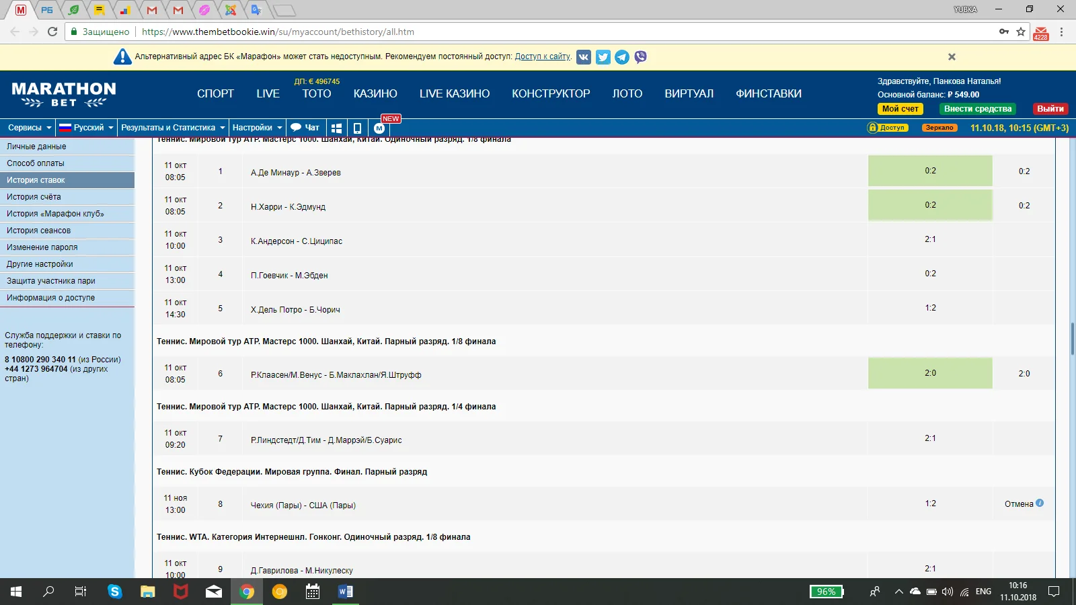Click the browser address bar URL

tap(278, 32)
